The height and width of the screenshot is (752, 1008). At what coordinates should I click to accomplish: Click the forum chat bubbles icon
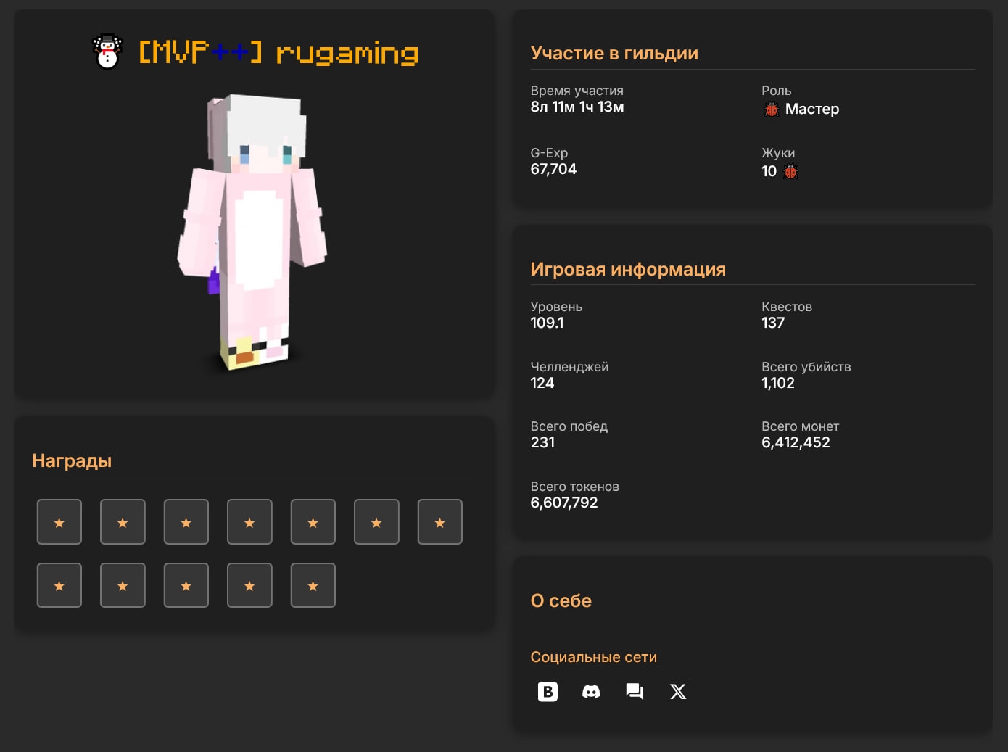635,692
